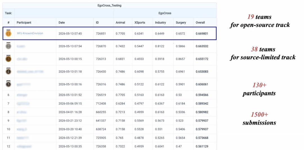Select the EgoCross_Testing tab header
The image size is (304, 150).
109,5
